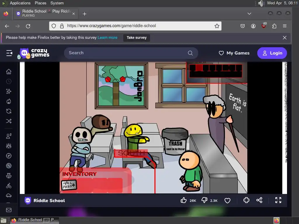Open Firefox application menu hamburger

click(x=285, y=26)
